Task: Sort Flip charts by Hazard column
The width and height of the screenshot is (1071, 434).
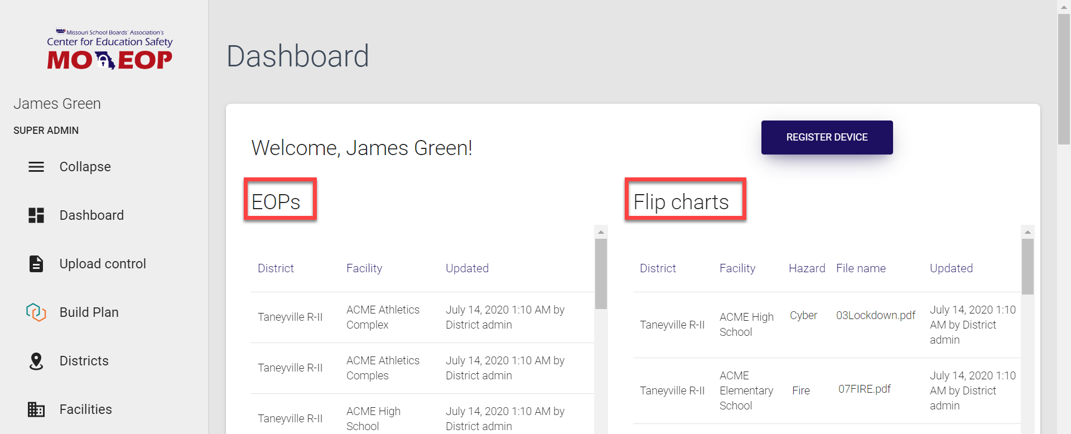Action: [x=807, y=268]
